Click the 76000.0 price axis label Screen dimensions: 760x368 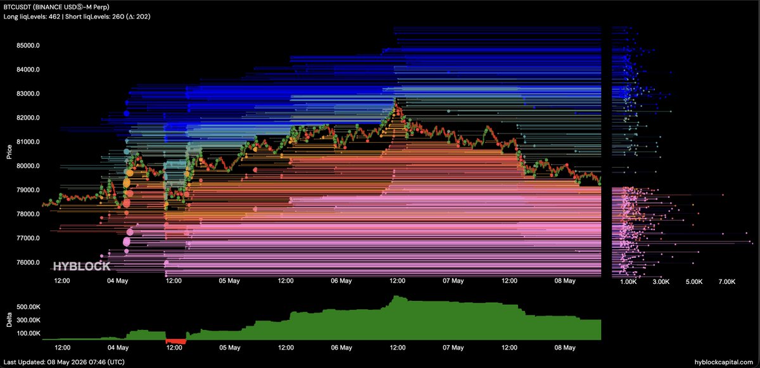[28, 262]
